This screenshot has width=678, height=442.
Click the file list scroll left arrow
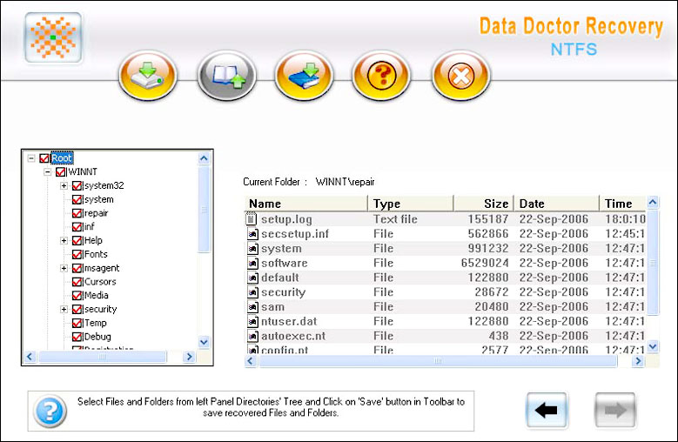[x=251, y=361]
